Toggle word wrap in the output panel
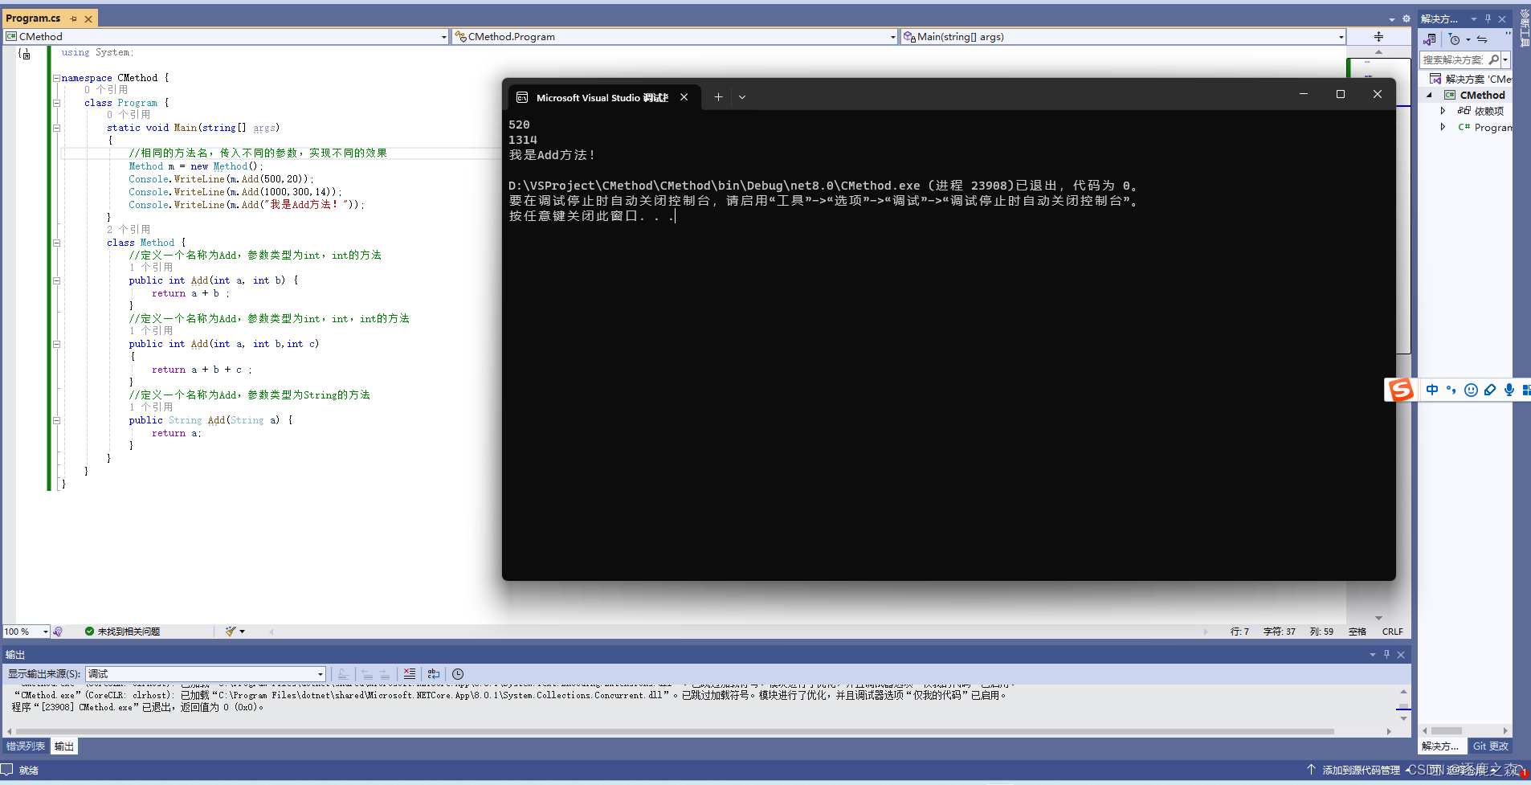This screenshot has height=785, width=1531. (434, 674)
